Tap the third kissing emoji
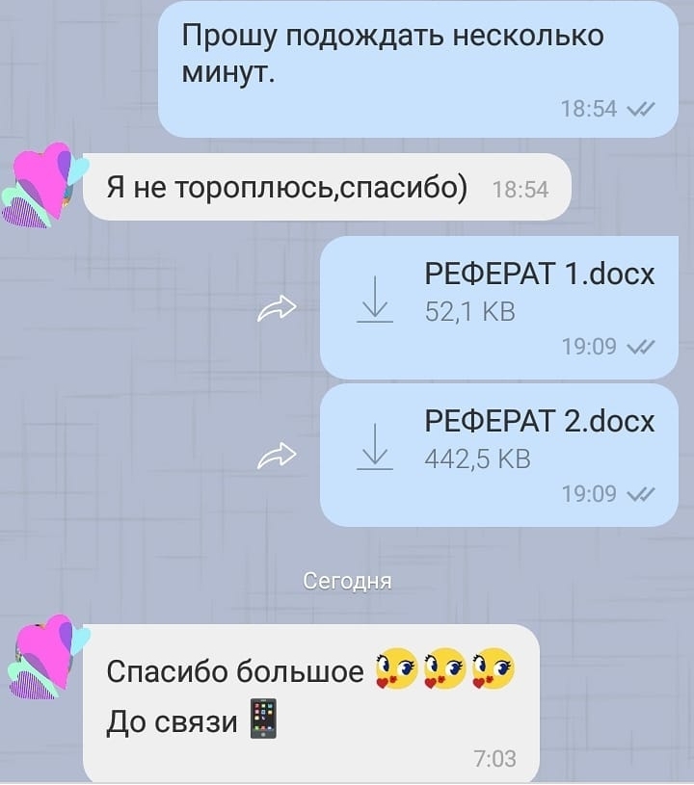Viewport: 694px width, 785px height. pos(493,668)
